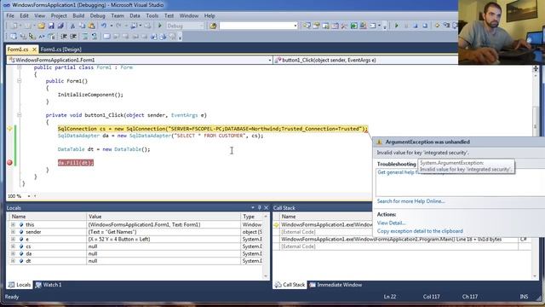The height and width of the screenshot is (307, 545).
Task: Collapse the button1_Click method outline
Action: coord(19,115)
